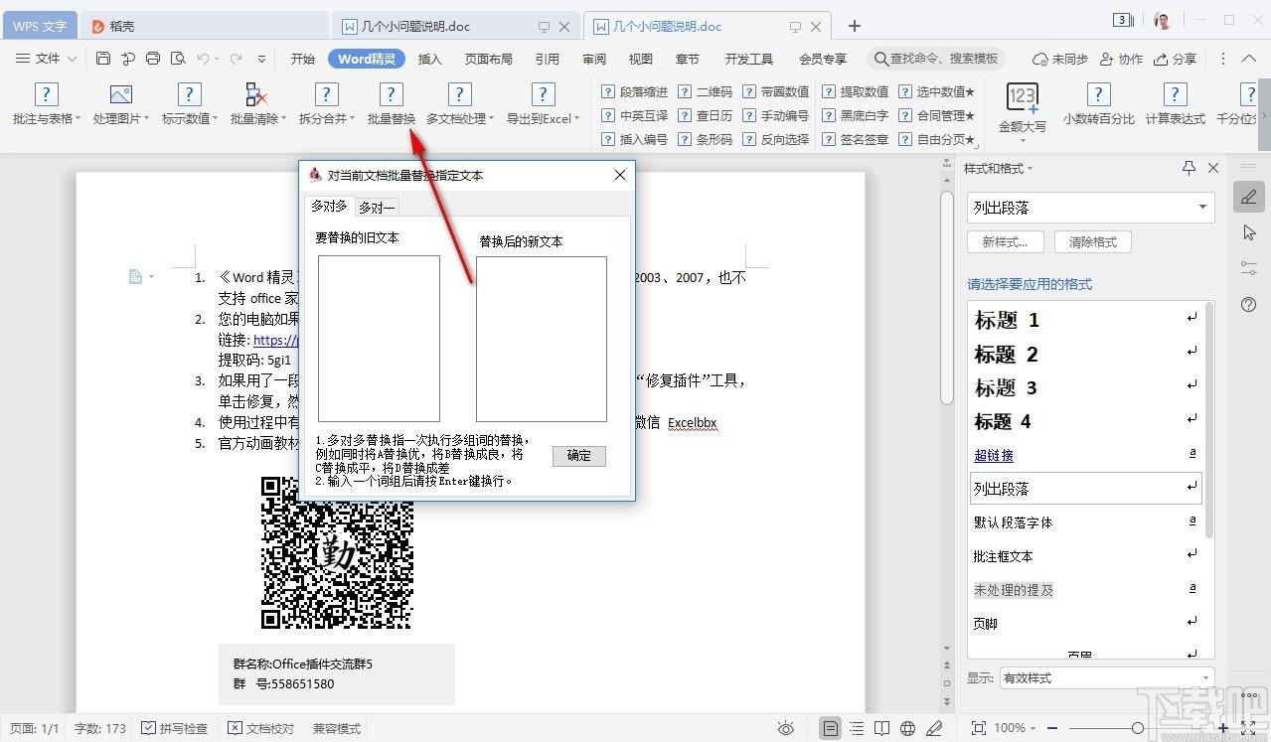Switch to the 插入 ribbon tab
This screenshot has width=1271, height=742.
pos(429,59)
